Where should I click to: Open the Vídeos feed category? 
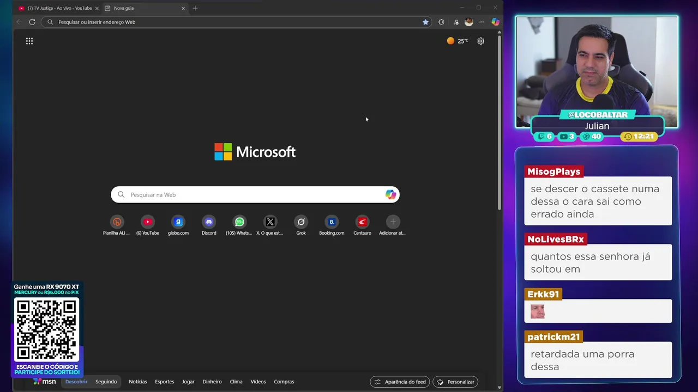tap(258, 382)
